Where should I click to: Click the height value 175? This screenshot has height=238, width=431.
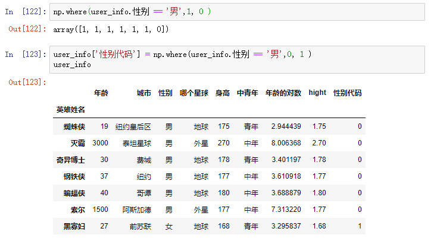coord(224,126)
